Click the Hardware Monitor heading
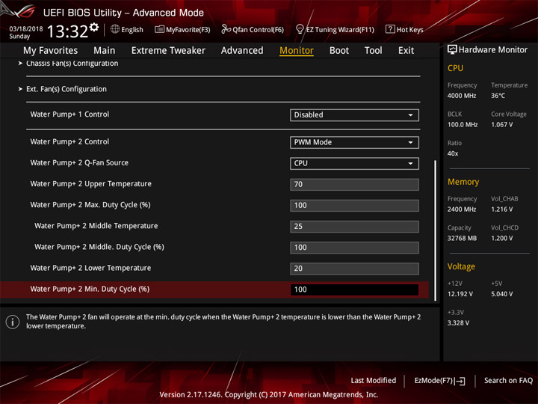Image resolution: width=538 pixels, height=404 pixels. click(x=493, y=50)
